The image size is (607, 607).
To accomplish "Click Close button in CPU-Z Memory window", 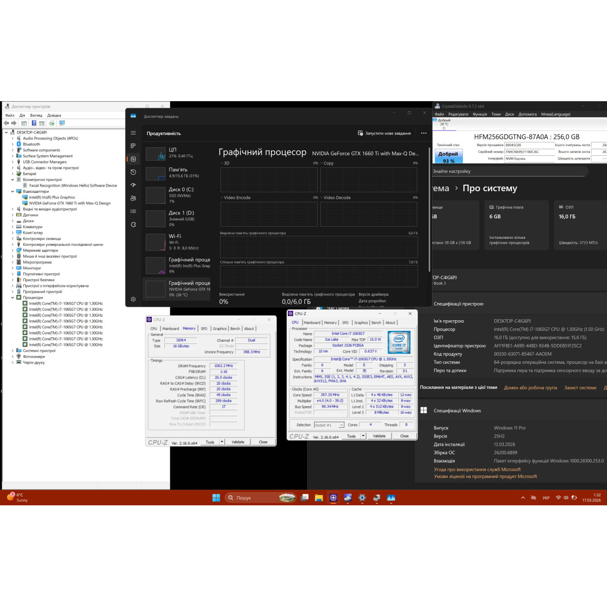I will click(263, 442).
